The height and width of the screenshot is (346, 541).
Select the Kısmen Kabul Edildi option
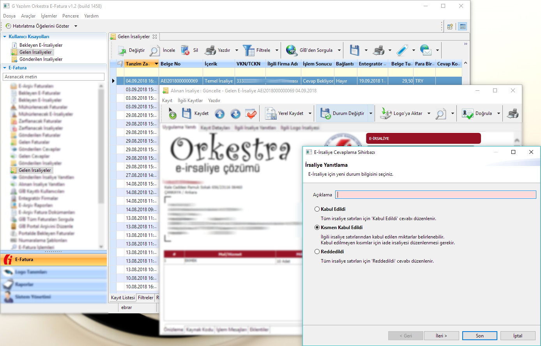(317, 228)
